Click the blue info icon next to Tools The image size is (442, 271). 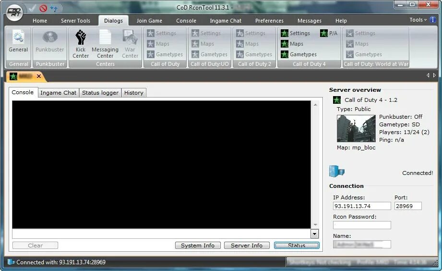(432, 20)
